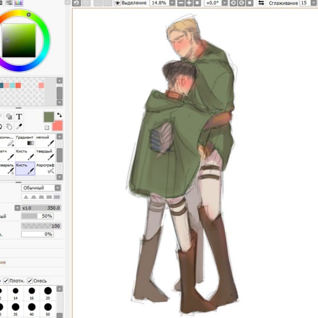
Task: Select the Eyedropper color picker tool
Action: [x=19, y=127]
